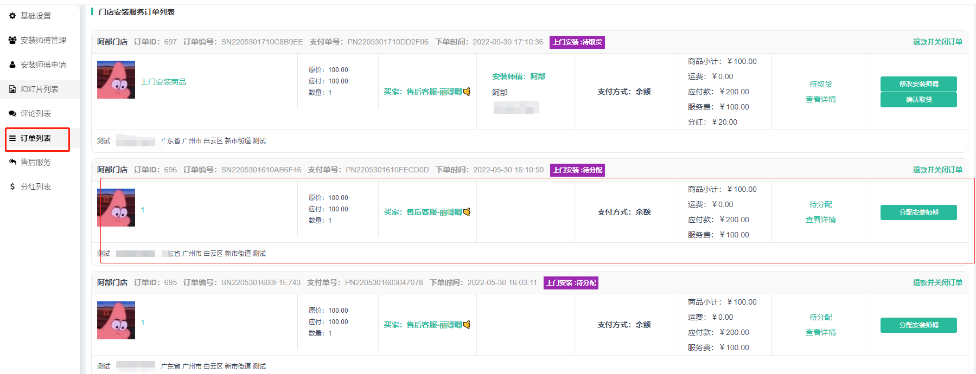Click the users icon beside 安装师傅管理
976x374 pixels.
point(12,40)
